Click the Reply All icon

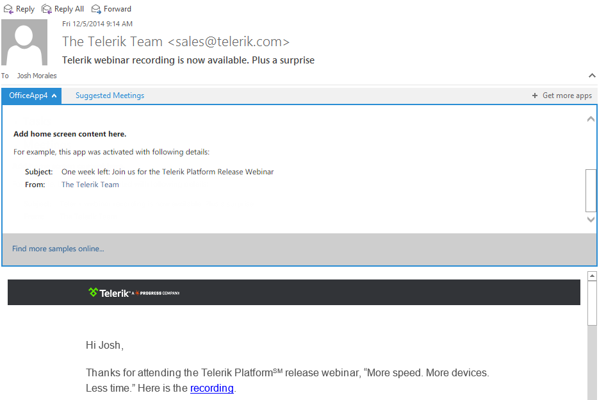(x=47, y=9)
